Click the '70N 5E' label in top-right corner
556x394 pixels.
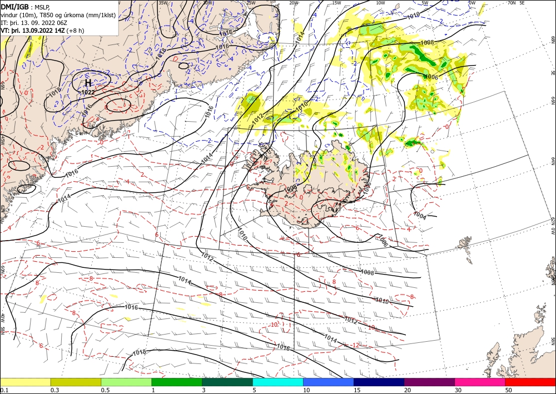pyautogui.click(x=516, y=2)
